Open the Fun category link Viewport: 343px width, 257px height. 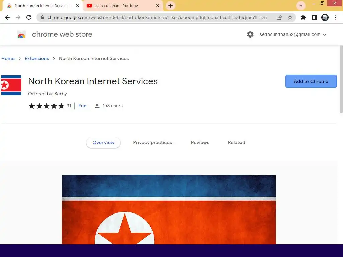click(82, 106)
